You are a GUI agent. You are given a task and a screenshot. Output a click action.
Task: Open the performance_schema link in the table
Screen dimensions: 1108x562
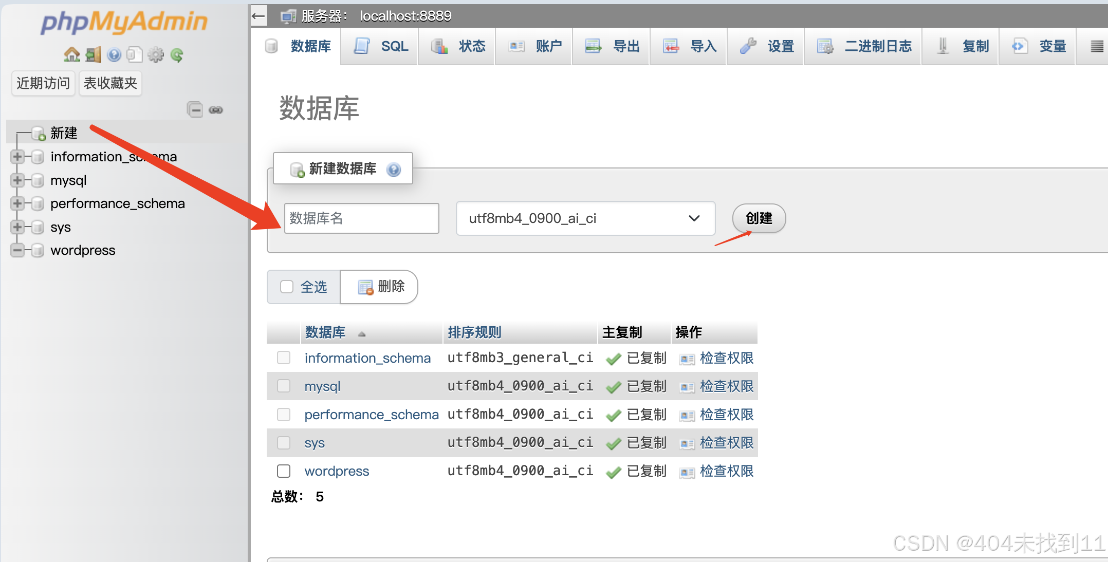point(371,415)
